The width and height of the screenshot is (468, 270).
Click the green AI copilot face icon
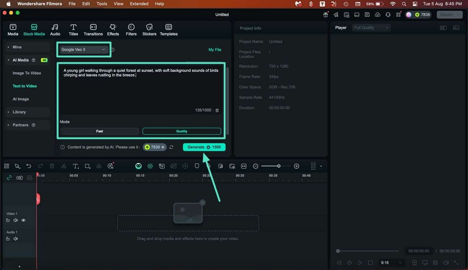(139, 166)
